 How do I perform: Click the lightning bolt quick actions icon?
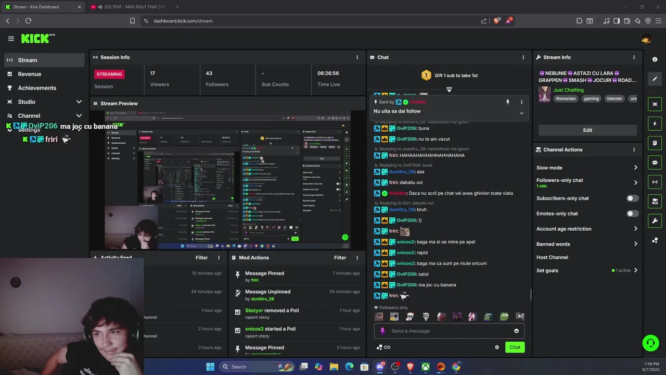[655, 124]
